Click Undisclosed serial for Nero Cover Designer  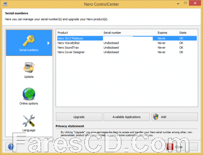111,52
